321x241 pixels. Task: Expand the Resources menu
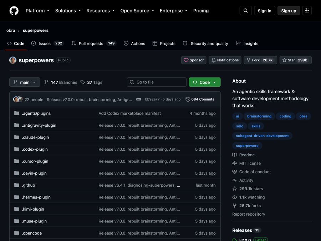click(101, 11)
